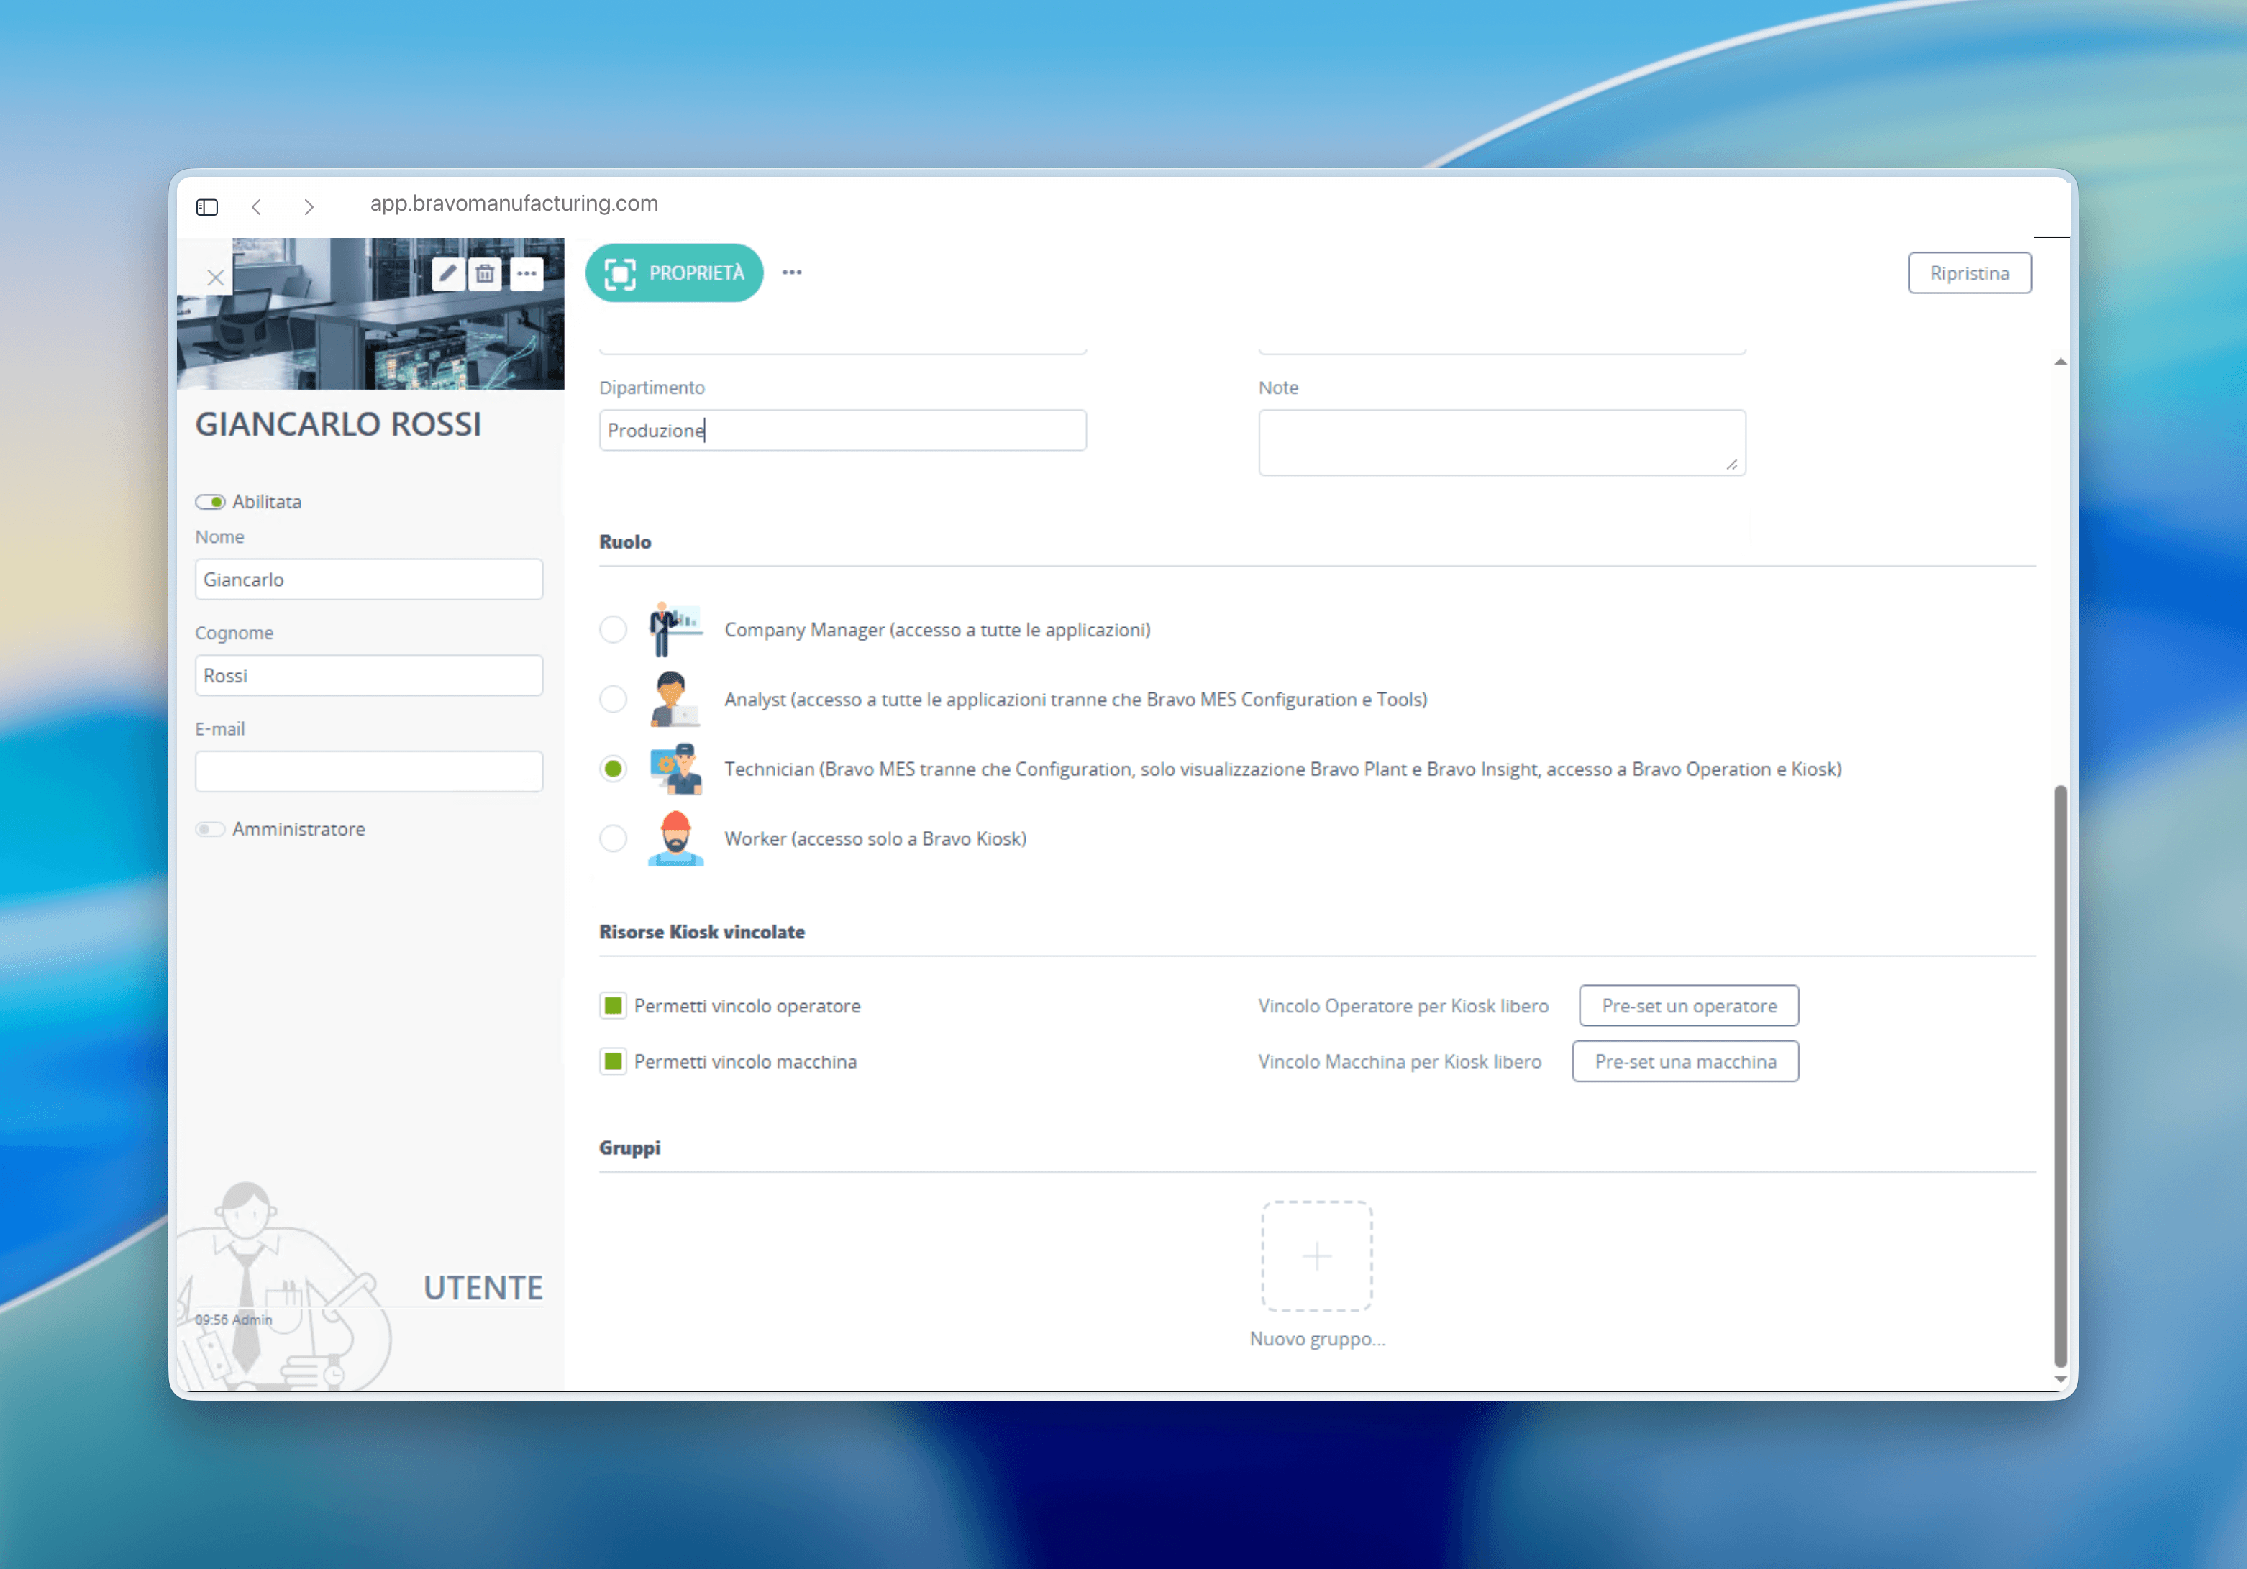The height and width of the screenshot is (1569, 2247).
Task: Select the Company Manager role radio button
Action: 613,629
